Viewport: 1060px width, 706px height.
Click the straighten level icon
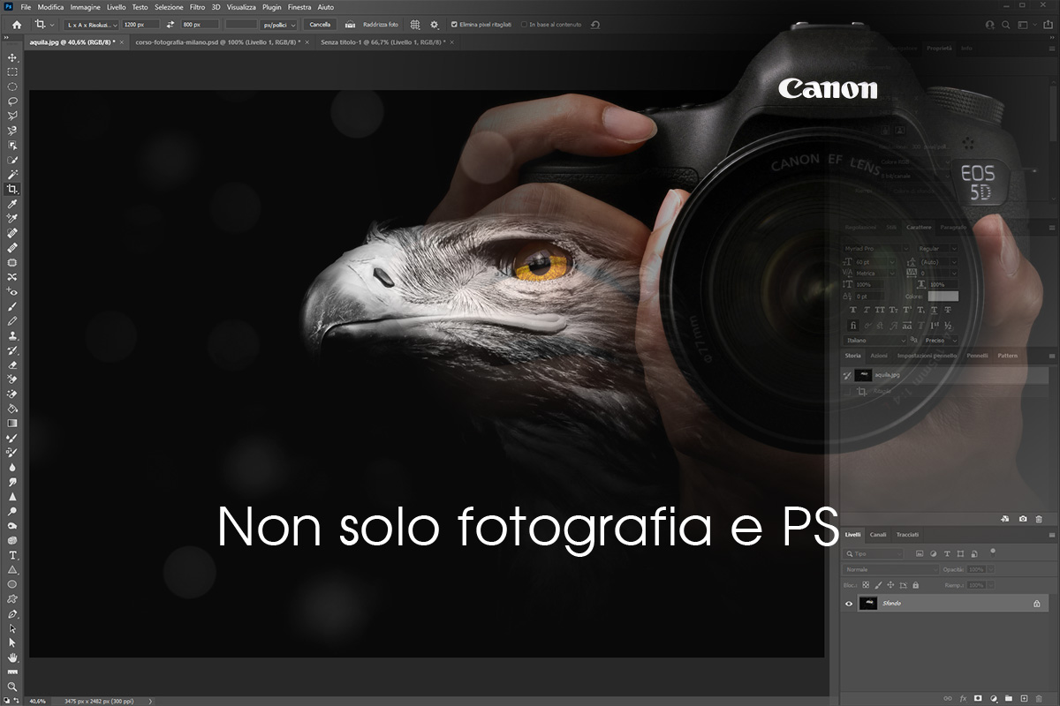tap(351, 25)
